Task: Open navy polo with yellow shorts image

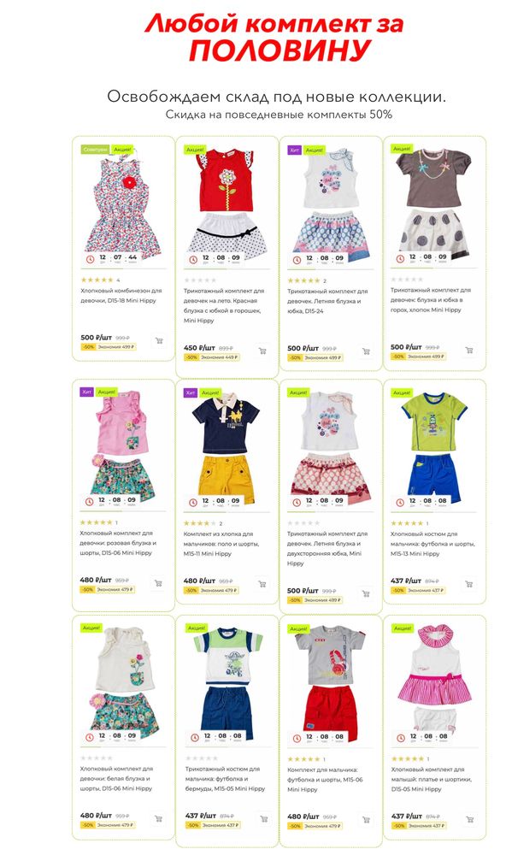Action: coord(227,447)
